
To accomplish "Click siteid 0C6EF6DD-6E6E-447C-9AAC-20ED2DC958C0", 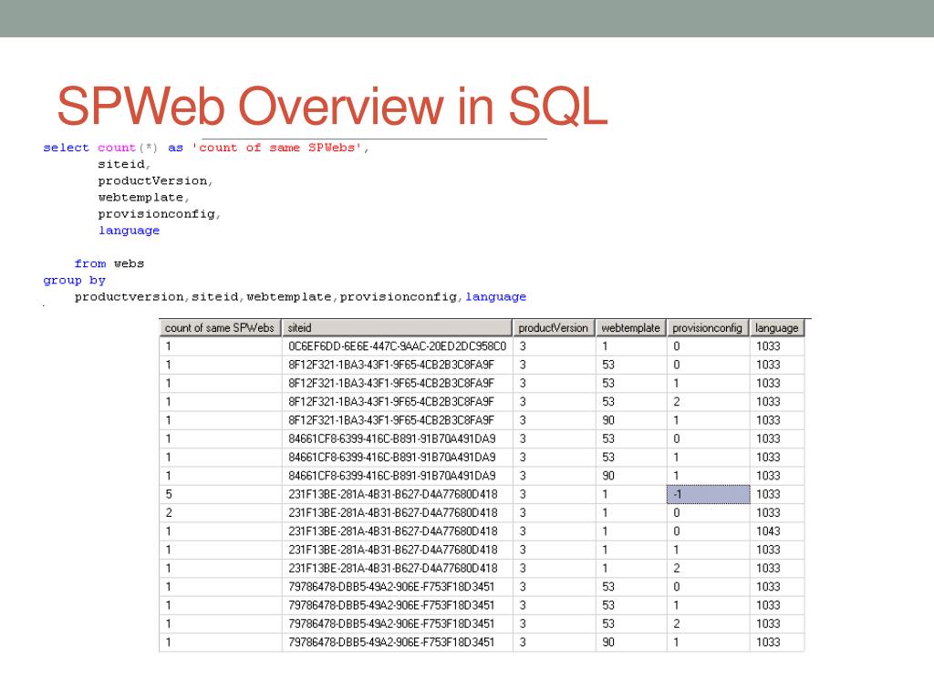I will (398, 346).
